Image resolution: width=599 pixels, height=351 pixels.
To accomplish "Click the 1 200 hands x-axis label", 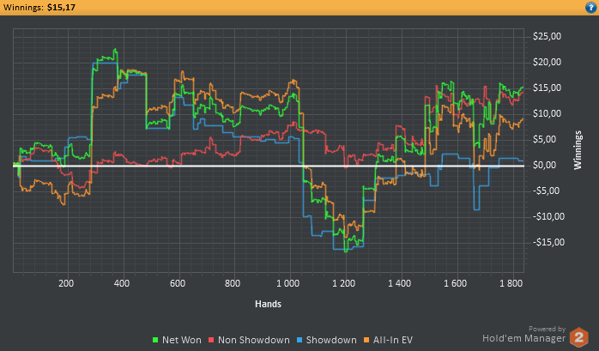I will 343,283.
